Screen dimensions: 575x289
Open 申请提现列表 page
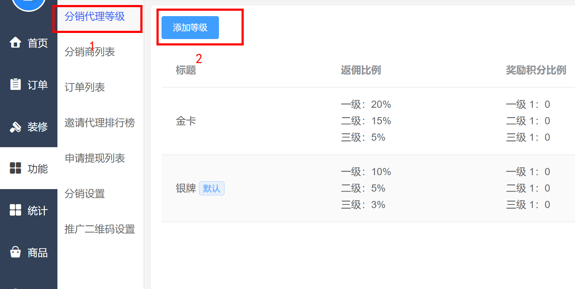[95, 158]
